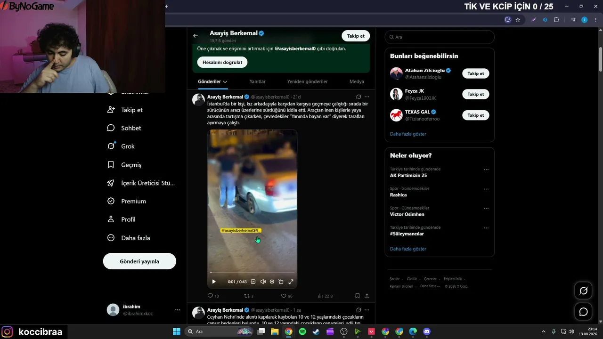603x339 pixels.
Task: Open Asayiş Berkemal avatar on 21d post
Action: [198, 99]
